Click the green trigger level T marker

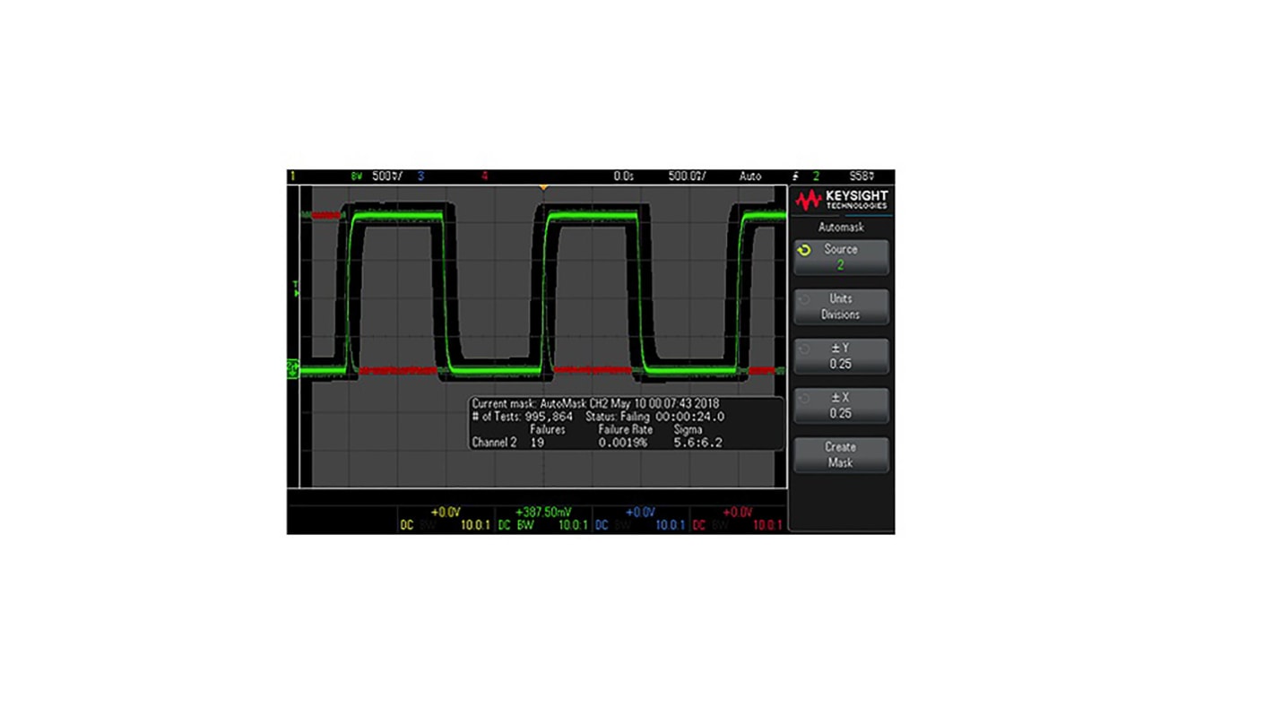(295, 288)
